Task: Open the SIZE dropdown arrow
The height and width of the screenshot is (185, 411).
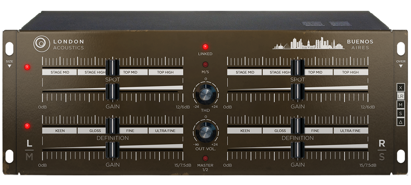Action: click(x=9, y=66)
